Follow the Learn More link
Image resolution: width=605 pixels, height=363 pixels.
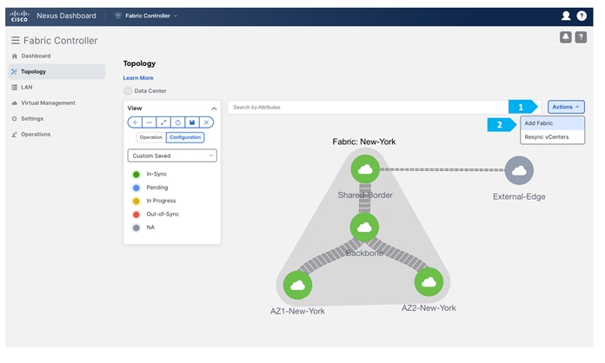[138, 78]
